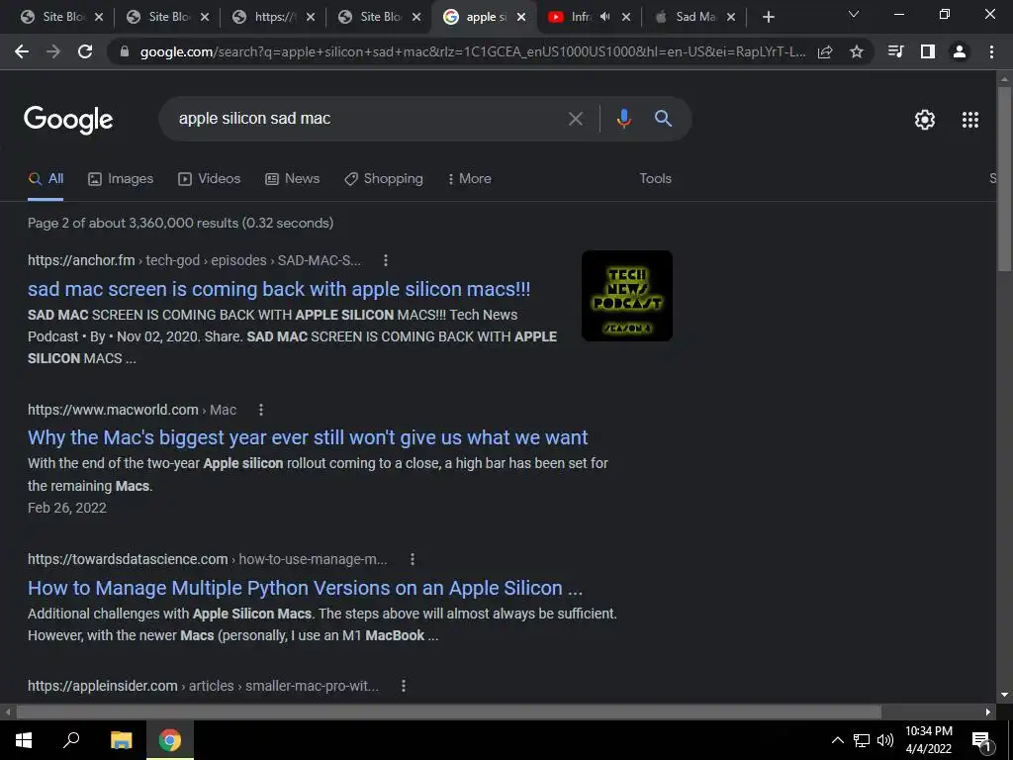The image size is (1013, 760).
Task: Bookmark this page with the star icon
Action: [x=857, y=51]
